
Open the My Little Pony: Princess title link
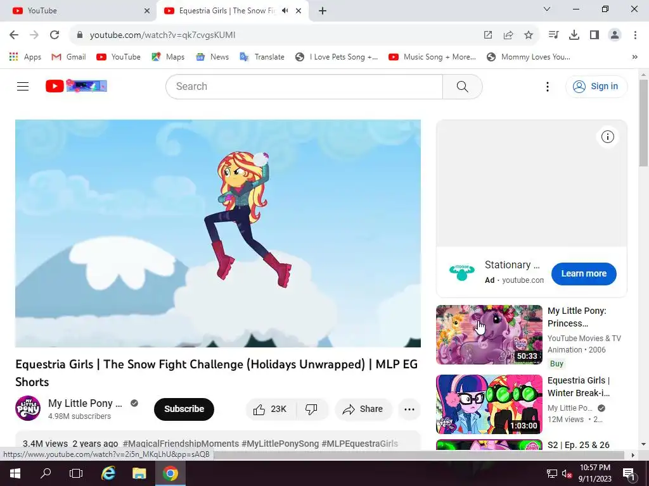[x=577, y=317]
